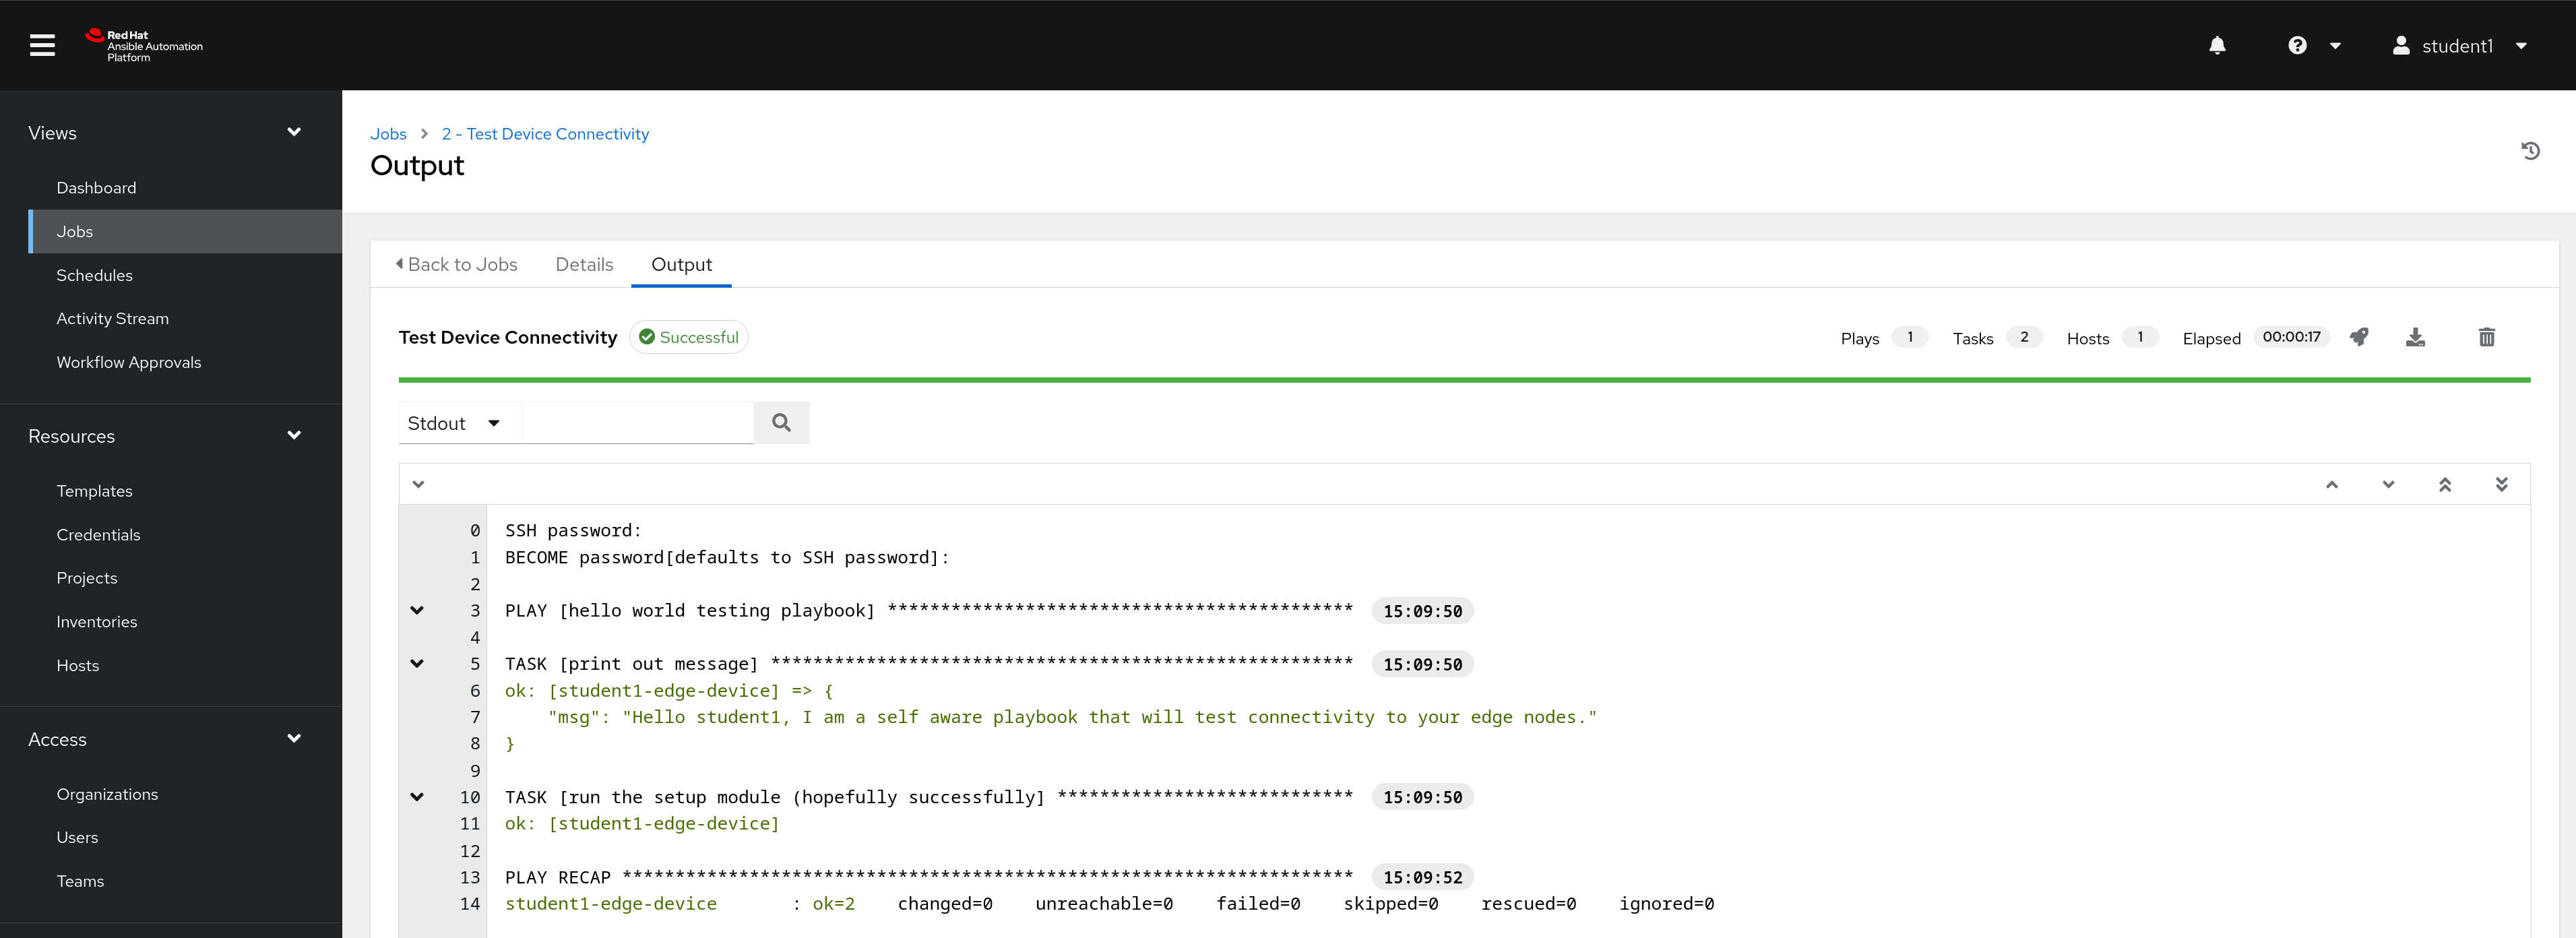Viewport: 2576px width, 938px height.
Task: Collapse job output scroll to top icon
Action: [2445, 483]
